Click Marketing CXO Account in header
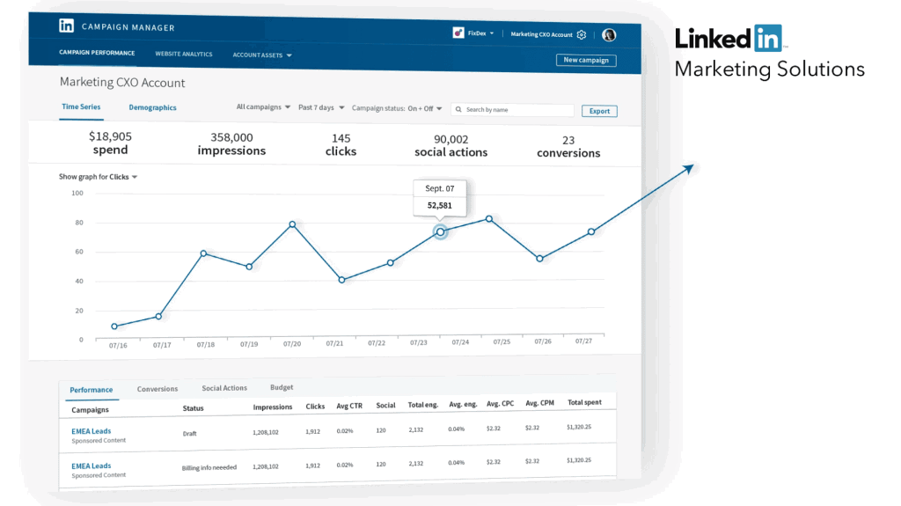901x506 pixels. [541, 34]
